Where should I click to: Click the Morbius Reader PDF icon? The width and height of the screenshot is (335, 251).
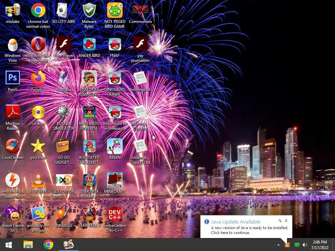(x=13, y=112)
